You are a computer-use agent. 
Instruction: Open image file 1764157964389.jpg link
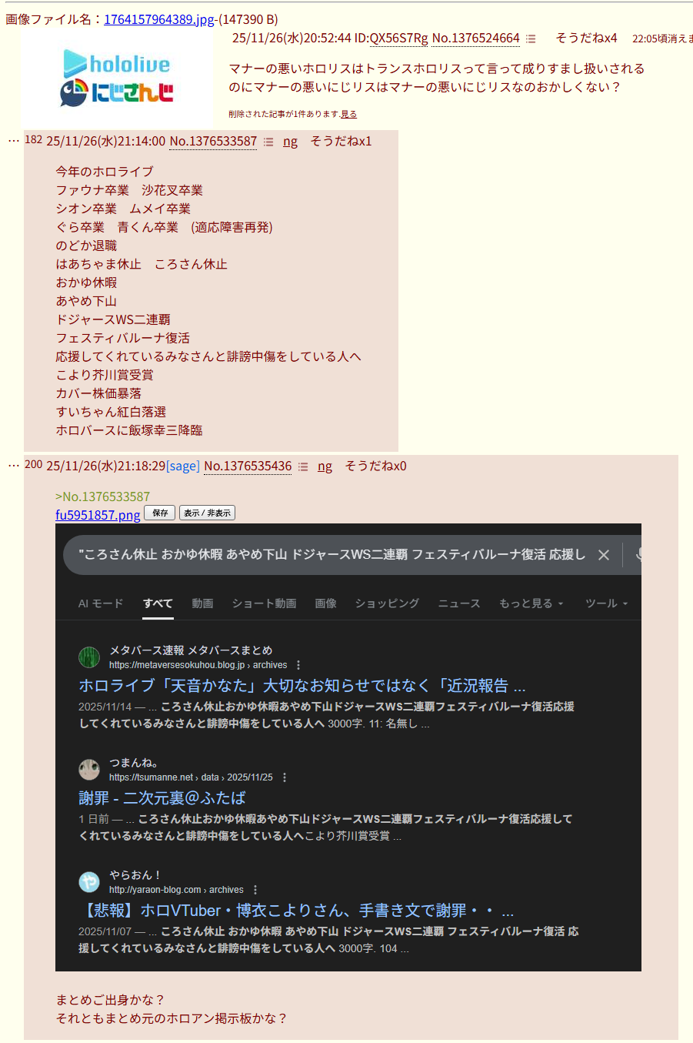point(159,19)
